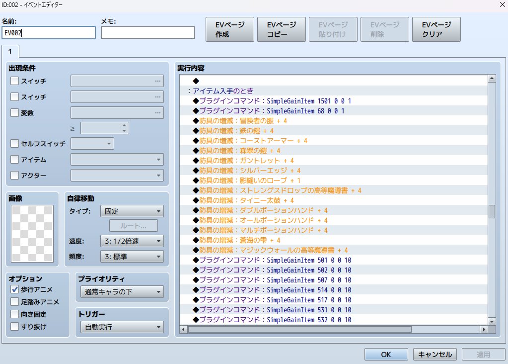
Task: Click the horizontal scrollbar right arrow
Action: pyautogui.click(x=484, y=329)
